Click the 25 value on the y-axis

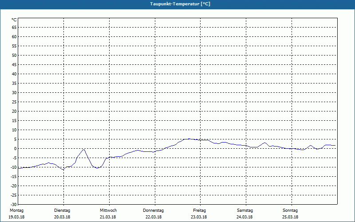point(14,102)
